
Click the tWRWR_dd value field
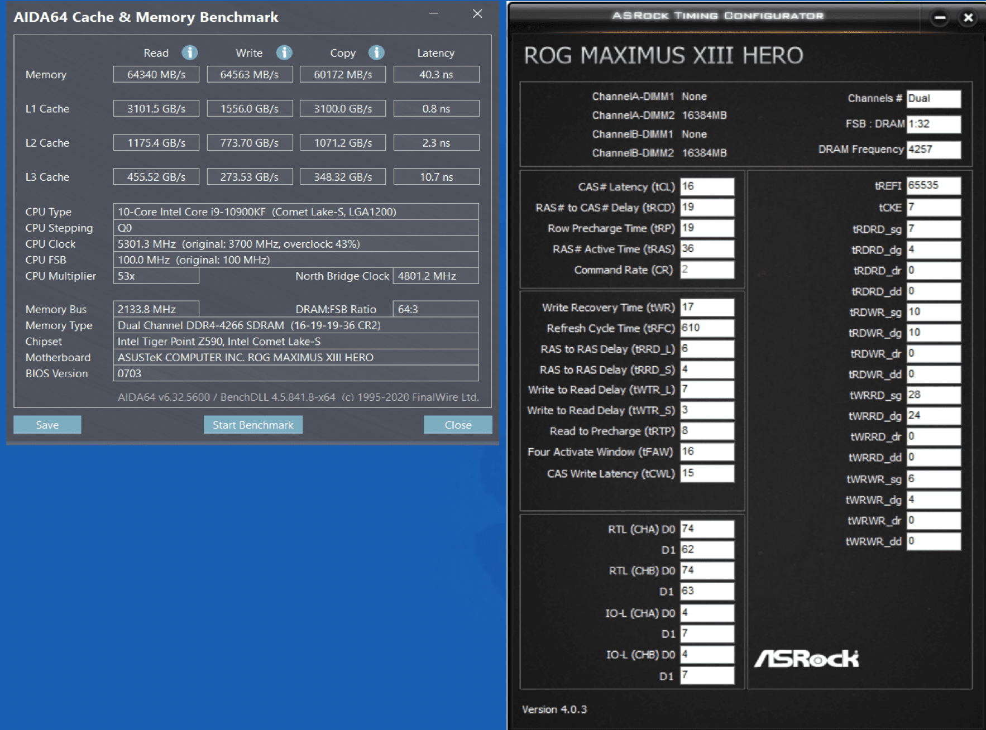tap(934, 541)
